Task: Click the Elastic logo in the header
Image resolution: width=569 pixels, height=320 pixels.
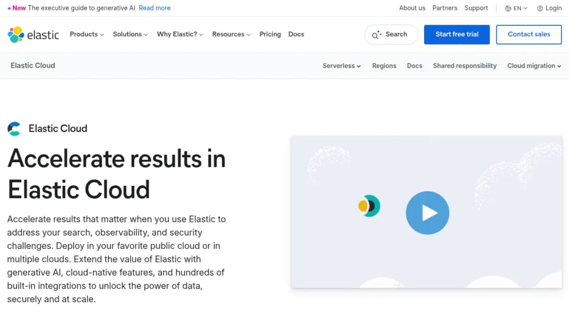Action: click(x=33, y=34)
